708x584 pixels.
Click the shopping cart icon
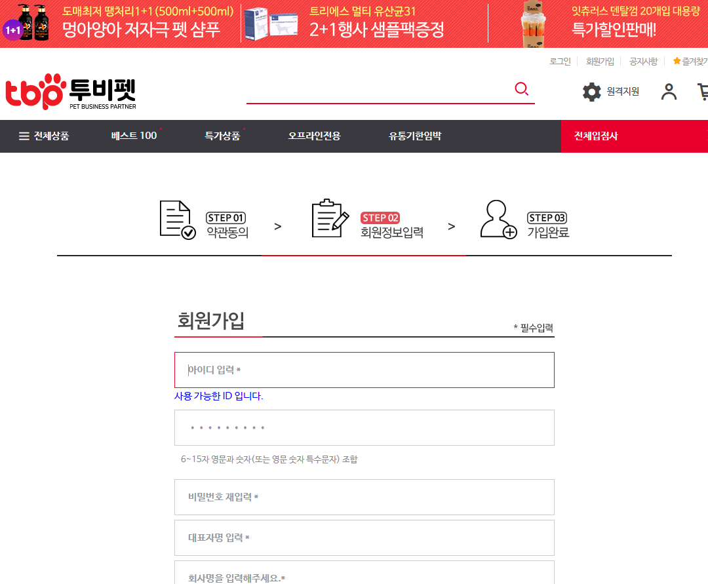[703, 92]
